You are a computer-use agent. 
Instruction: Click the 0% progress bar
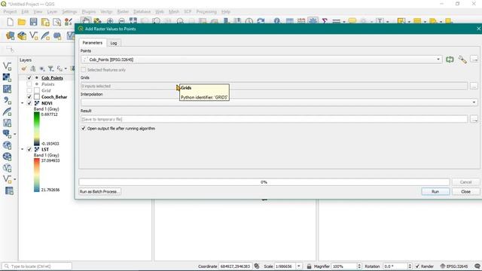(x=264, y=182)
